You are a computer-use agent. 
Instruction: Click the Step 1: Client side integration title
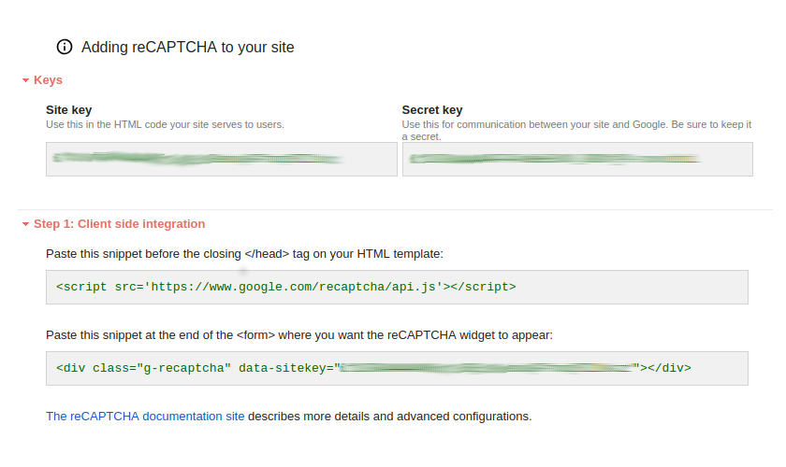point(119,224)
